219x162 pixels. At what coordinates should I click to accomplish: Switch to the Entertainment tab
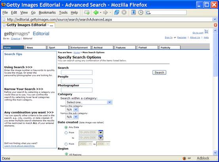[80, 47]
